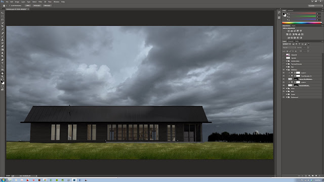The image size is (324, 182).
Task: Open the collapsed Properties panel icon
Action: tap(279, 18)
